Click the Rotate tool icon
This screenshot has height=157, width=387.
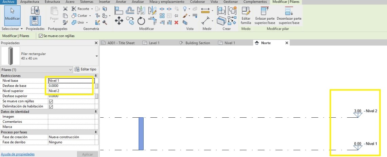141,21
